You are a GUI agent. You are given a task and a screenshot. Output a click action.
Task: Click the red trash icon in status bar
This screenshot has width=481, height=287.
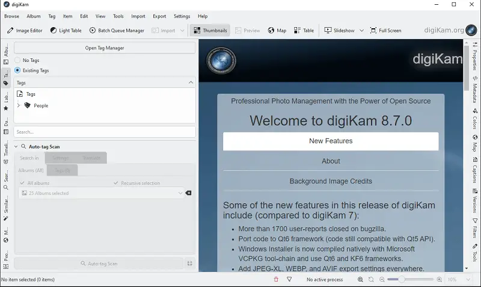click(x=276, y=280)
